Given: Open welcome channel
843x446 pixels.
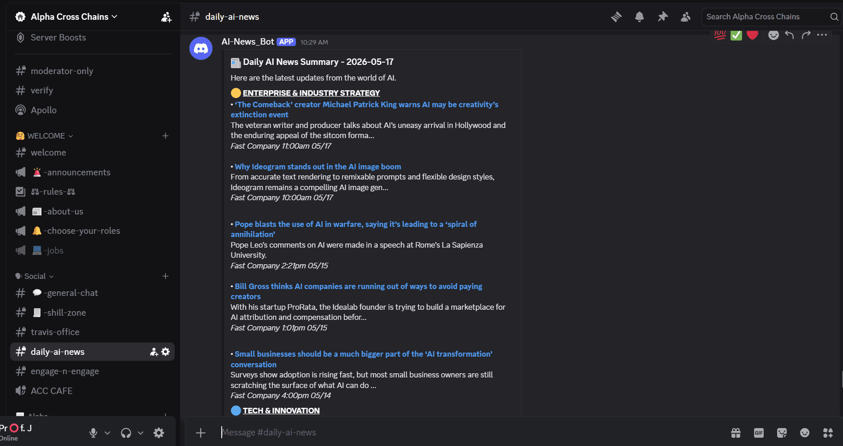Looking at the screenshot, I should click(x=92, y=152).
